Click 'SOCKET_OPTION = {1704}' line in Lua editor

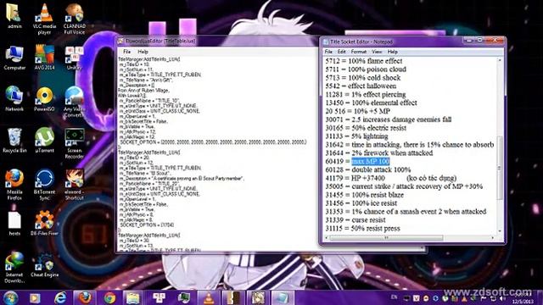point(147,225)
